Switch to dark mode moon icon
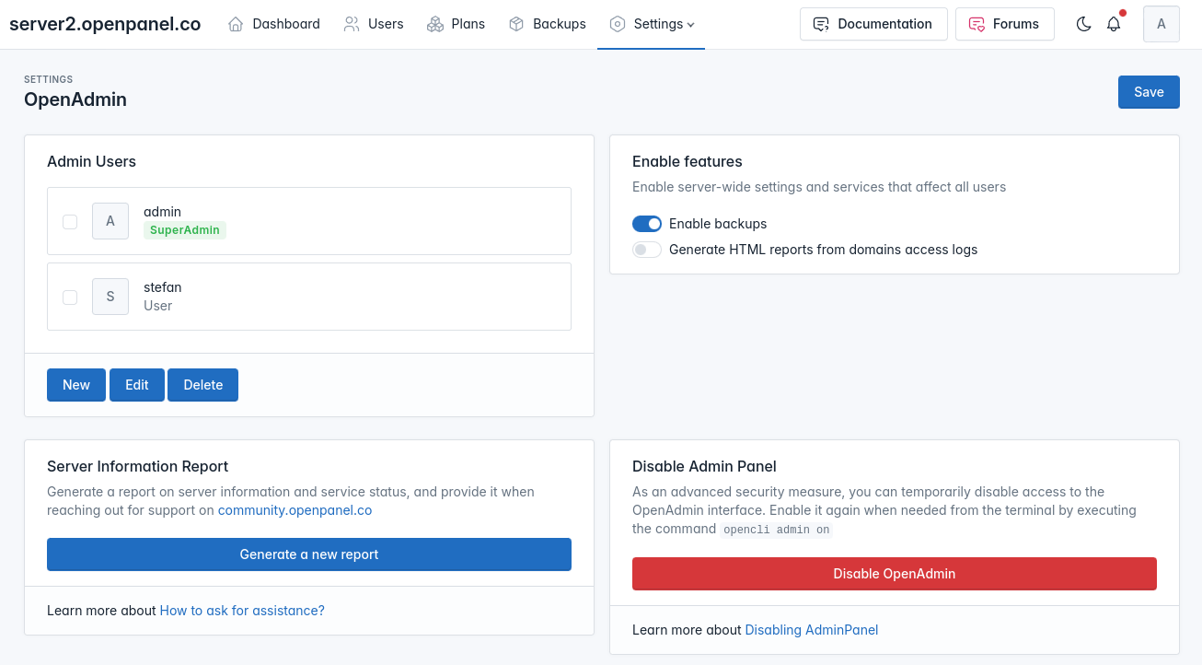1202x665 pixels. point(1083,24)
